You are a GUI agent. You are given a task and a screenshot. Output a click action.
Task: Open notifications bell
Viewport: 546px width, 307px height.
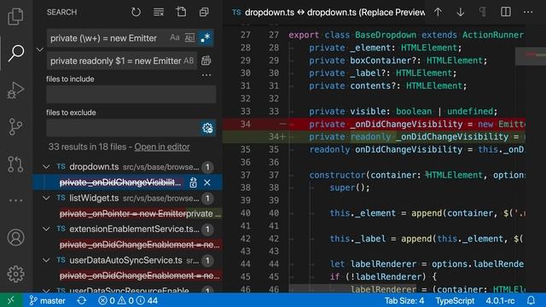[531, 300]
